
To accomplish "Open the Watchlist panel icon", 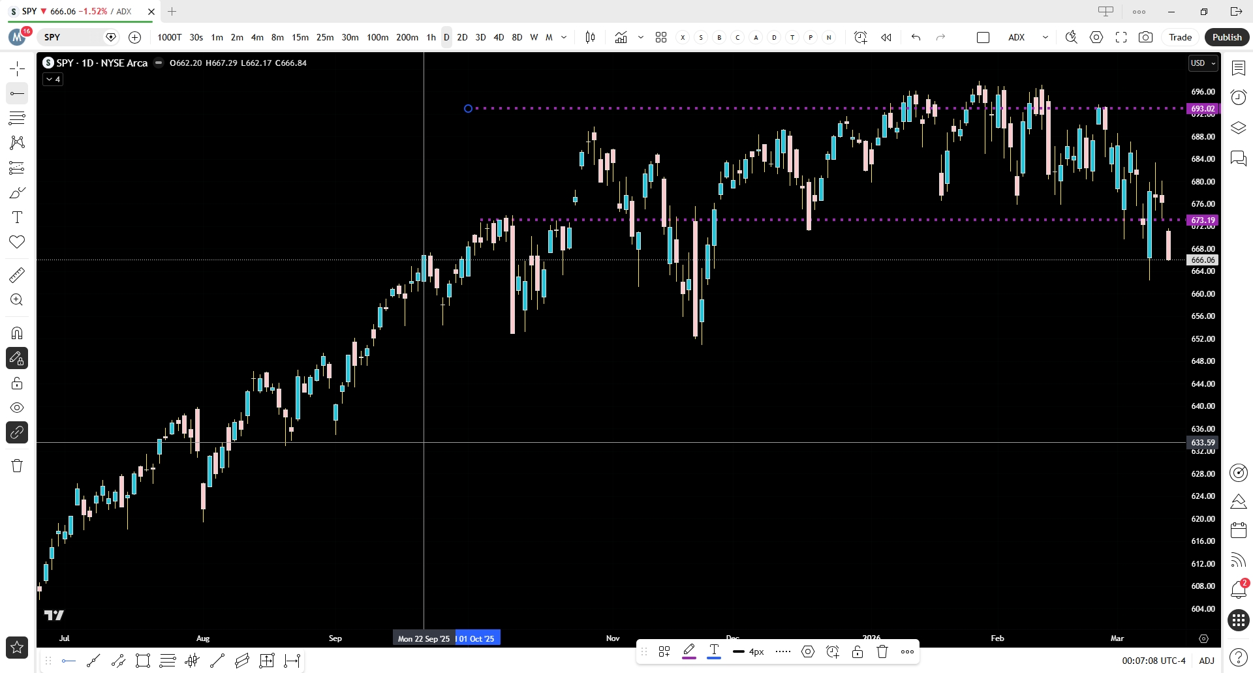I will pos(1238,68).
